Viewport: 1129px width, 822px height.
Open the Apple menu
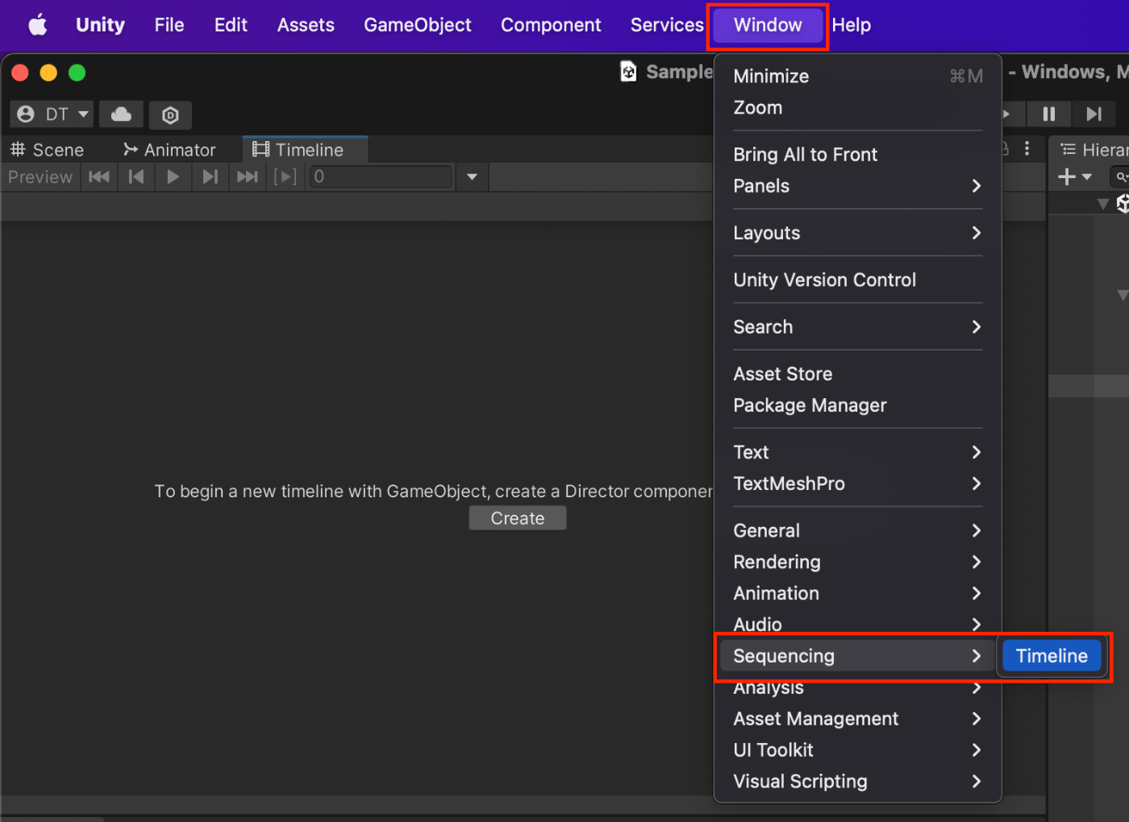click(37, 25)
